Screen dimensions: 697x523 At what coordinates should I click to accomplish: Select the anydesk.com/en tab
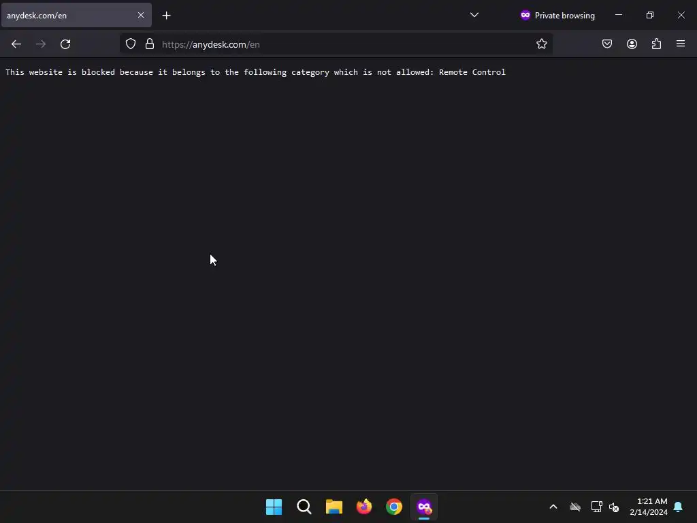pyautogui.click(x=76, y=15)
